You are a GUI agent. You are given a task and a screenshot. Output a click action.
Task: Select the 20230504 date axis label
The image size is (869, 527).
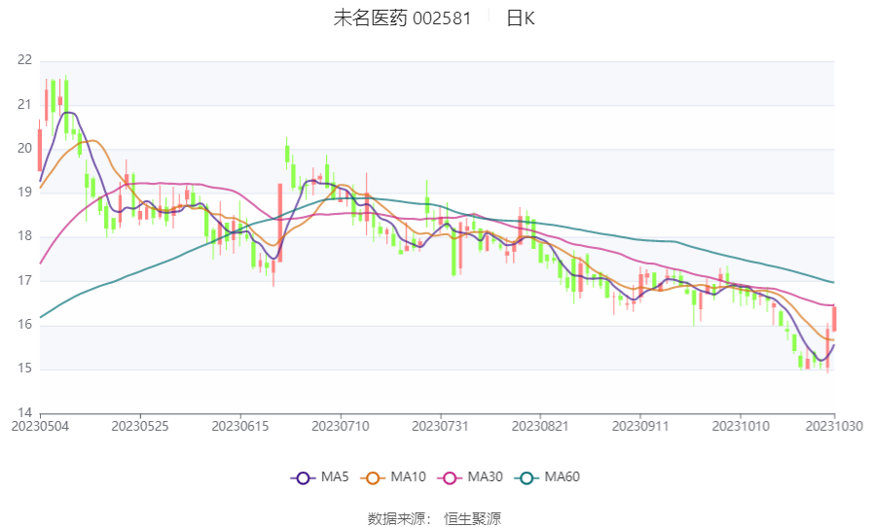coord(40,427)
